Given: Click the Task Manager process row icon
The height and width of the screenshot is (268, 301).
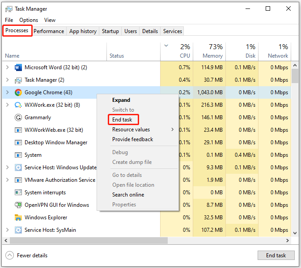Looking at the screenshot, I should (x=18, y=80).
